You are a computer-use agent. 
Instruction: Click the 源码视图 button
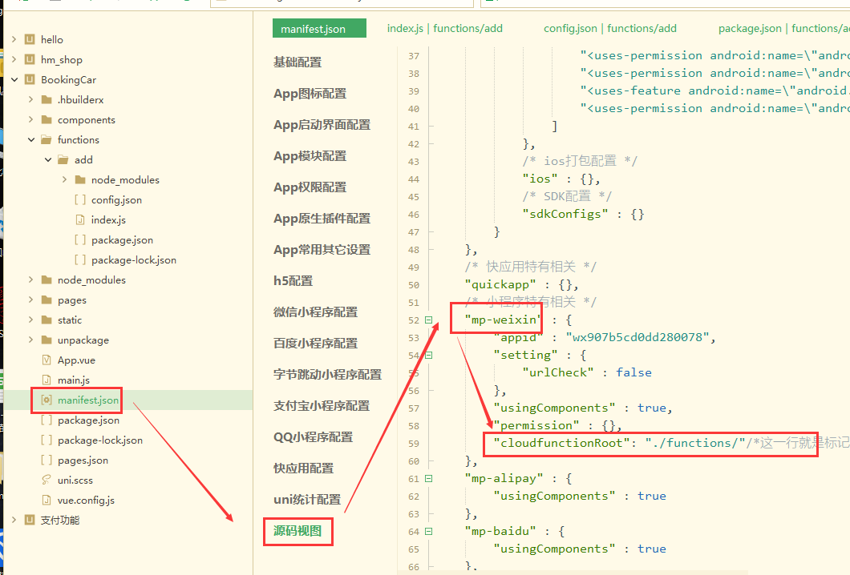pos(297,531)
